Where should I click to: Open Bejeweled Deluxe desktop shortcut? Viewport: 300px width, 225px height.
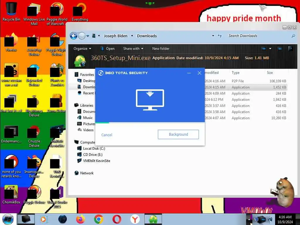pyautogui.click(x=34, y=75)
